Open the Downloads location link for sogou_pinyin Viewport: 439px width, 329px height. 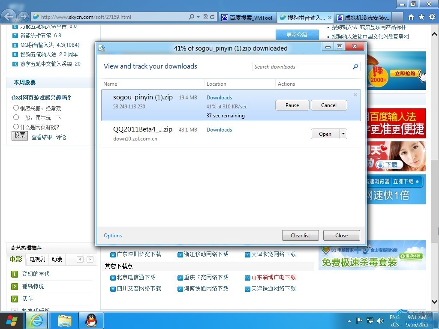tap(219, 98)
